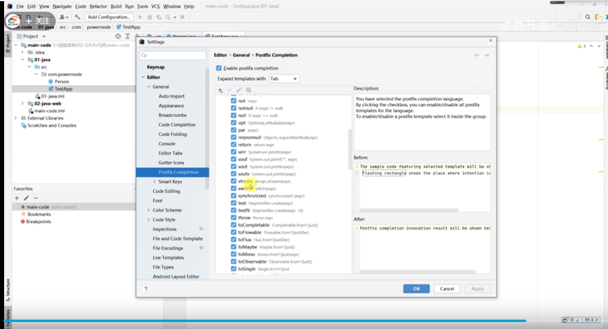The width and height of the screenshot is (608, 329).
Task: Click the Settings forward navigation arrow
Action: pyautogui.click(x=487, y=55)
